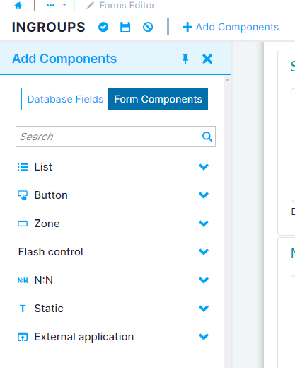Viewport: 295px width, 368px height.
Task: Click the Add Components link
Action: (231, 27)
